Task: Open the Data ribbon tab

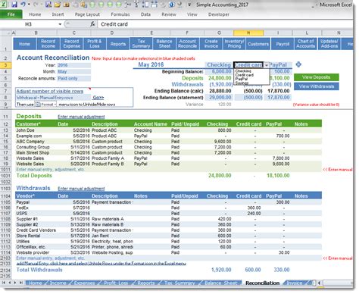Action: [145, 14]
